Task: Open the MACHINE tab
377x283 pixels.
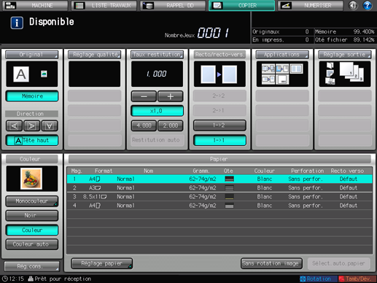Action: pyautogui.click(x=35, y=5)
